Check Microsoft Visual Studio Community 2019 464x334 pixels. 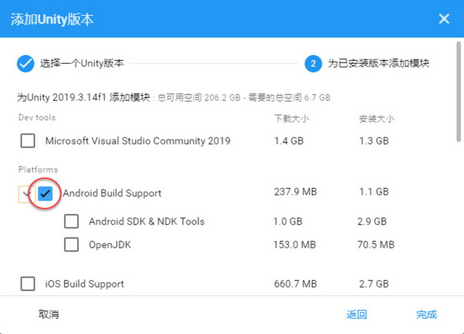click(x=28, y=141)
